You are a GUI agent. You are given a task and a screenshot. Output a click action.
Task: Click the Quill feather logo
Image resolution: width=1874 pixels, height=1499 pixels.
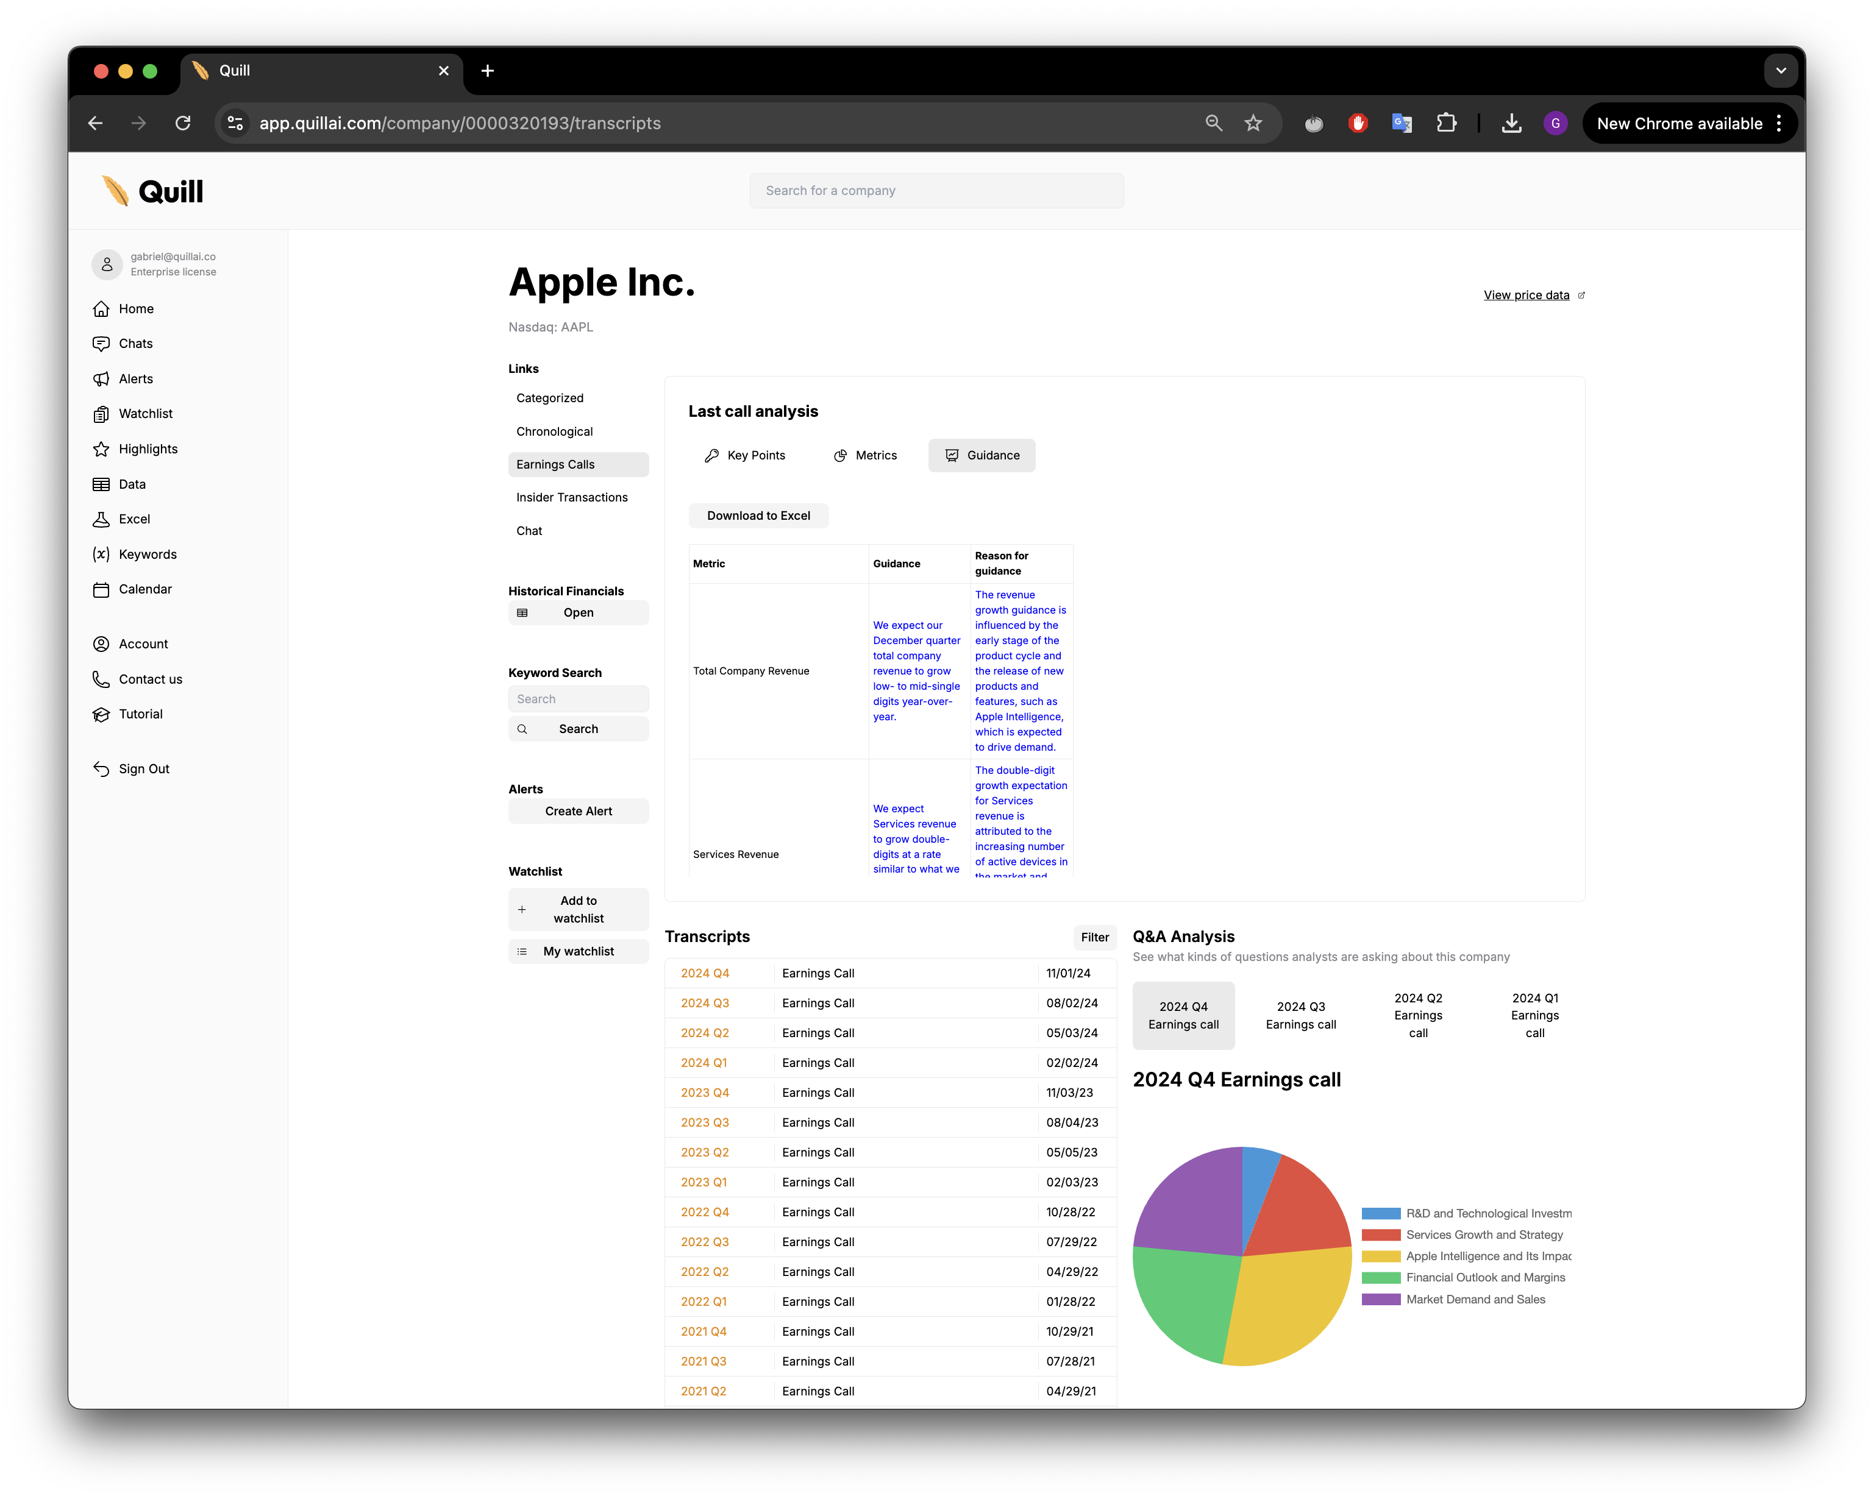pyautogui.click(x=115, y=190)
